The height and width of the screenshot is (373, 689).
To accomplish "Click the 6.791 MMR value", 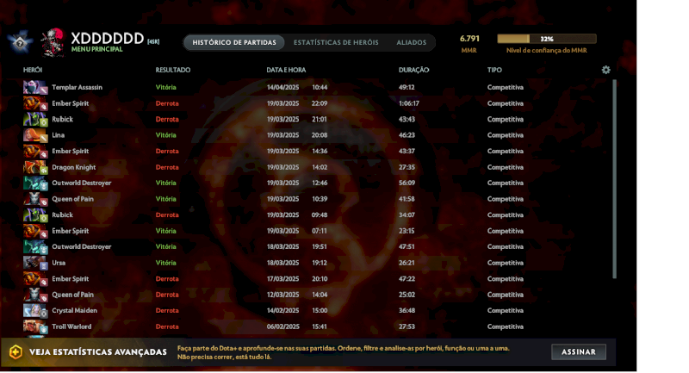I will point(469,39).
